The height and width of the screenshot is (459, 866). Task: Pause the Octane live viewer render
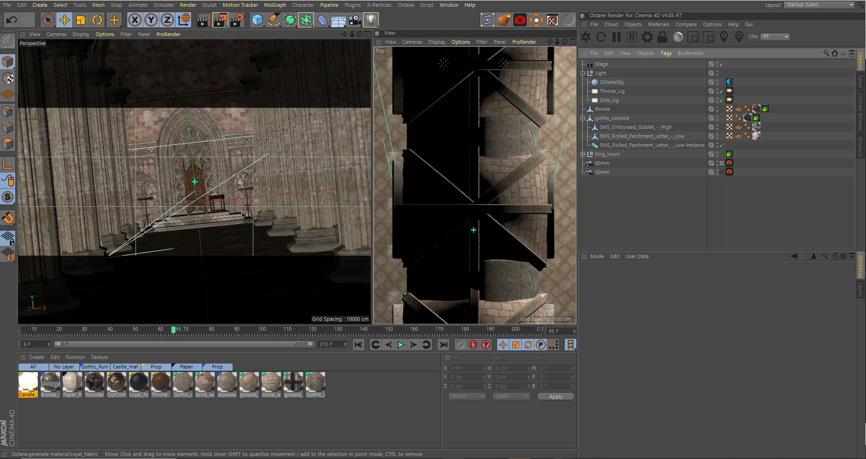617,37
